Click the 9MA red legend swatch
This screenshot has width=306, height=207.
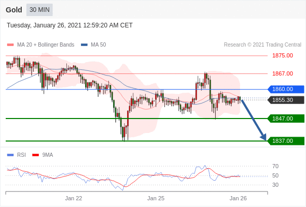tap(35, 155)
